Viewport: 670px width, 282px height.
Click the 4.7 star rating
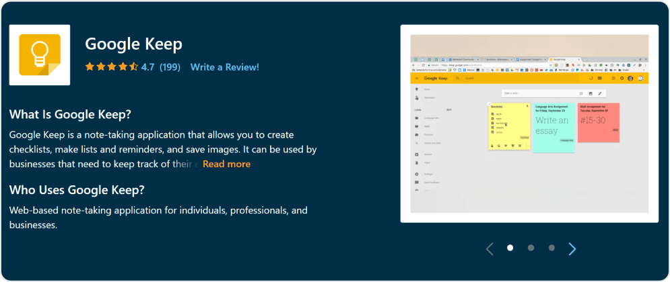147,67
